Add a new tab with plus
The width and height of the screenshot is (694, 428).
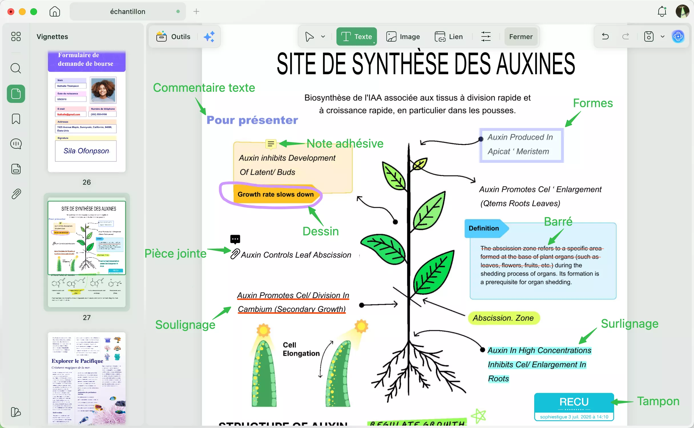click(196, 11)
